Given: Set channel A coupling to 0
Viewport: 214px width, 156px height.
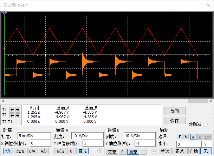Looking at the screenshot, I should (x=71, y=151).
